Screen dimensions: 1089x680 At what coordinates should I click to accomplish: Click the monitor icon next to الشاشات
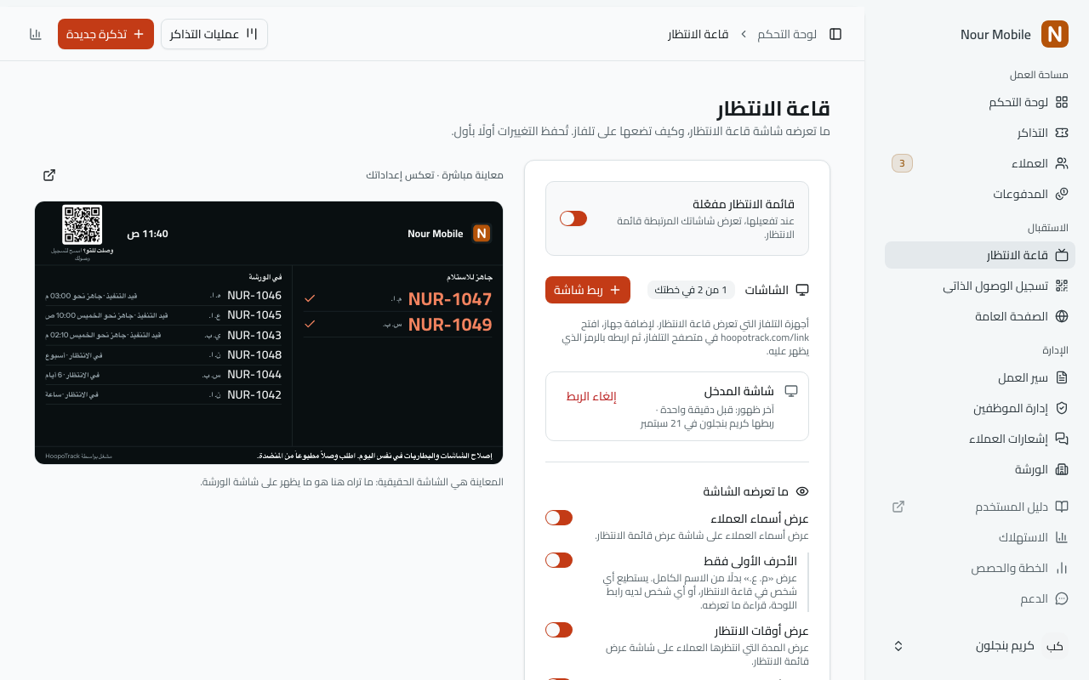point(802,290)
